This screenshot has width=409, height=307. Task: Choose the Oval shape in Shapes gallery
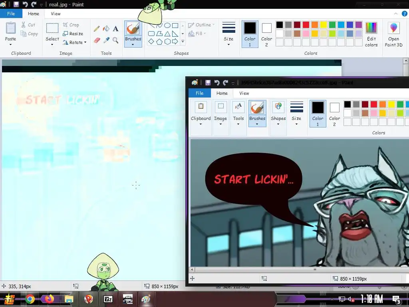[167, 25]
